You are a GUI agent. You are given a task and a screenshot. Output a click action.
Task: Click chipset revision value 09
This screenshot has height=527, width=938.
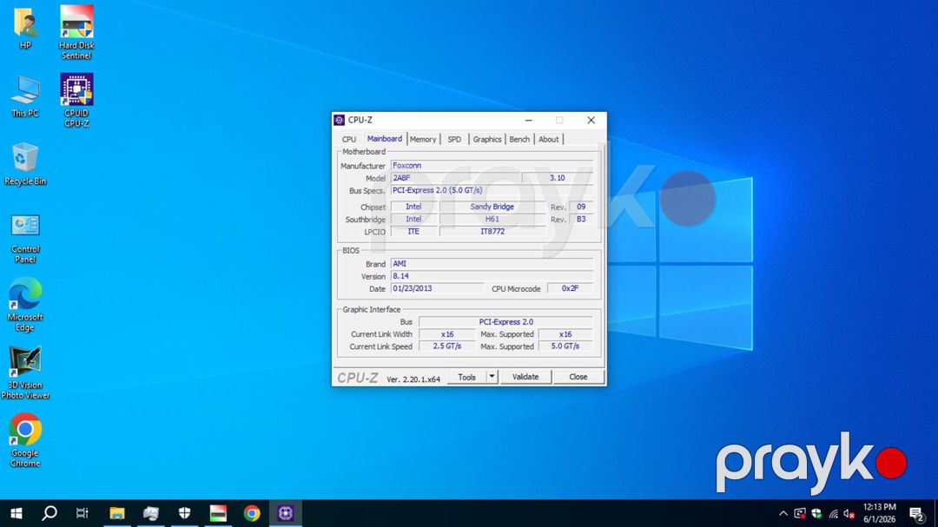point(581,207)
